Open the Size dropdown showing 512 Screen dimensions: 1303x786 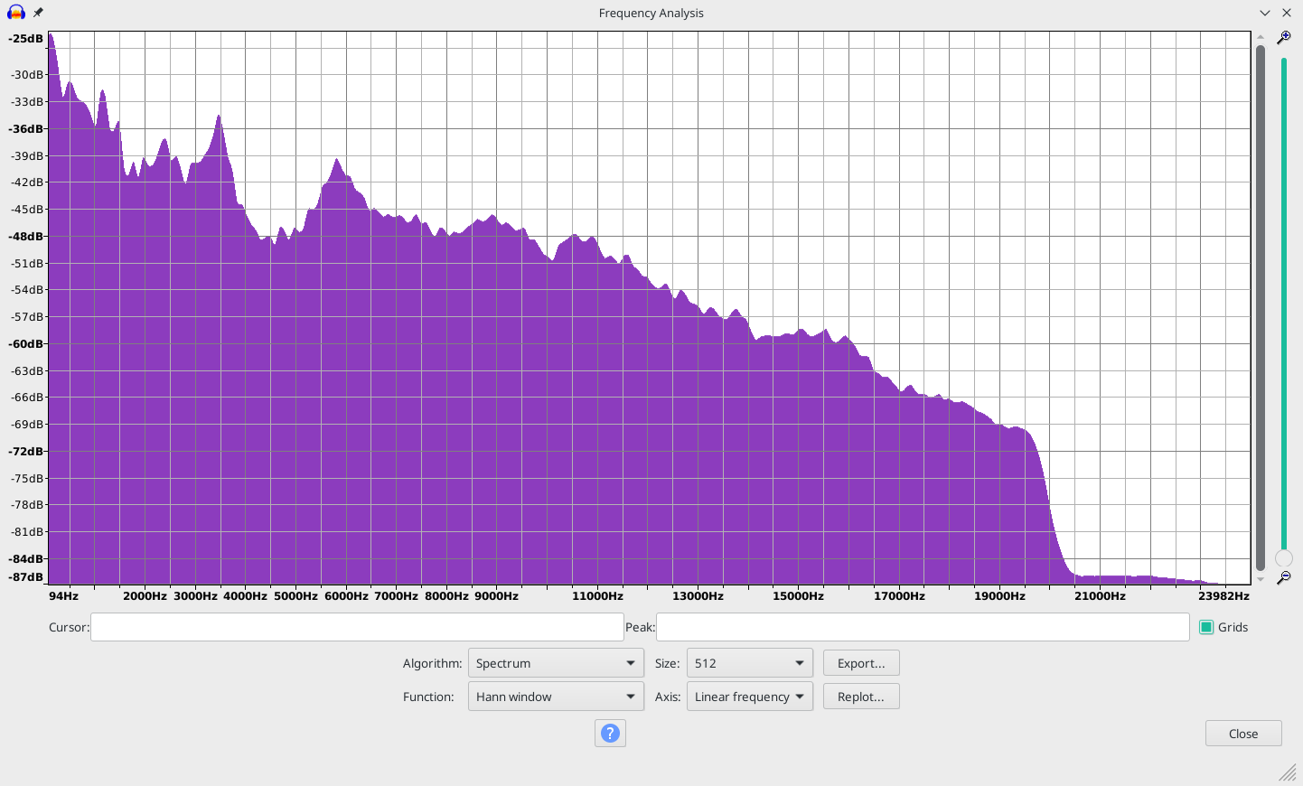click(x=749, y=663)
